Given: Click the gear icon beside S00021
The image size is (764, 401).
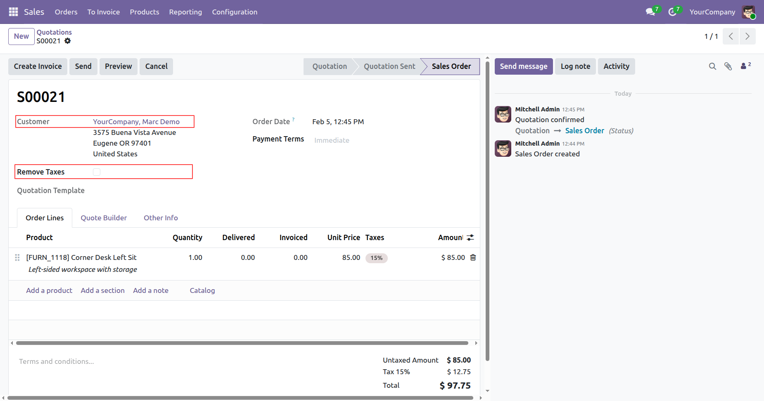Looking at the screenshot, I should (68, 41).
